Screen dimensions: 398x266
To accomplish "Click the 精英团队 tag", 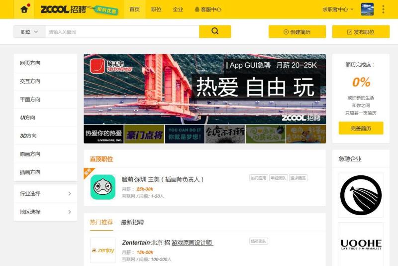I will 258,242.
